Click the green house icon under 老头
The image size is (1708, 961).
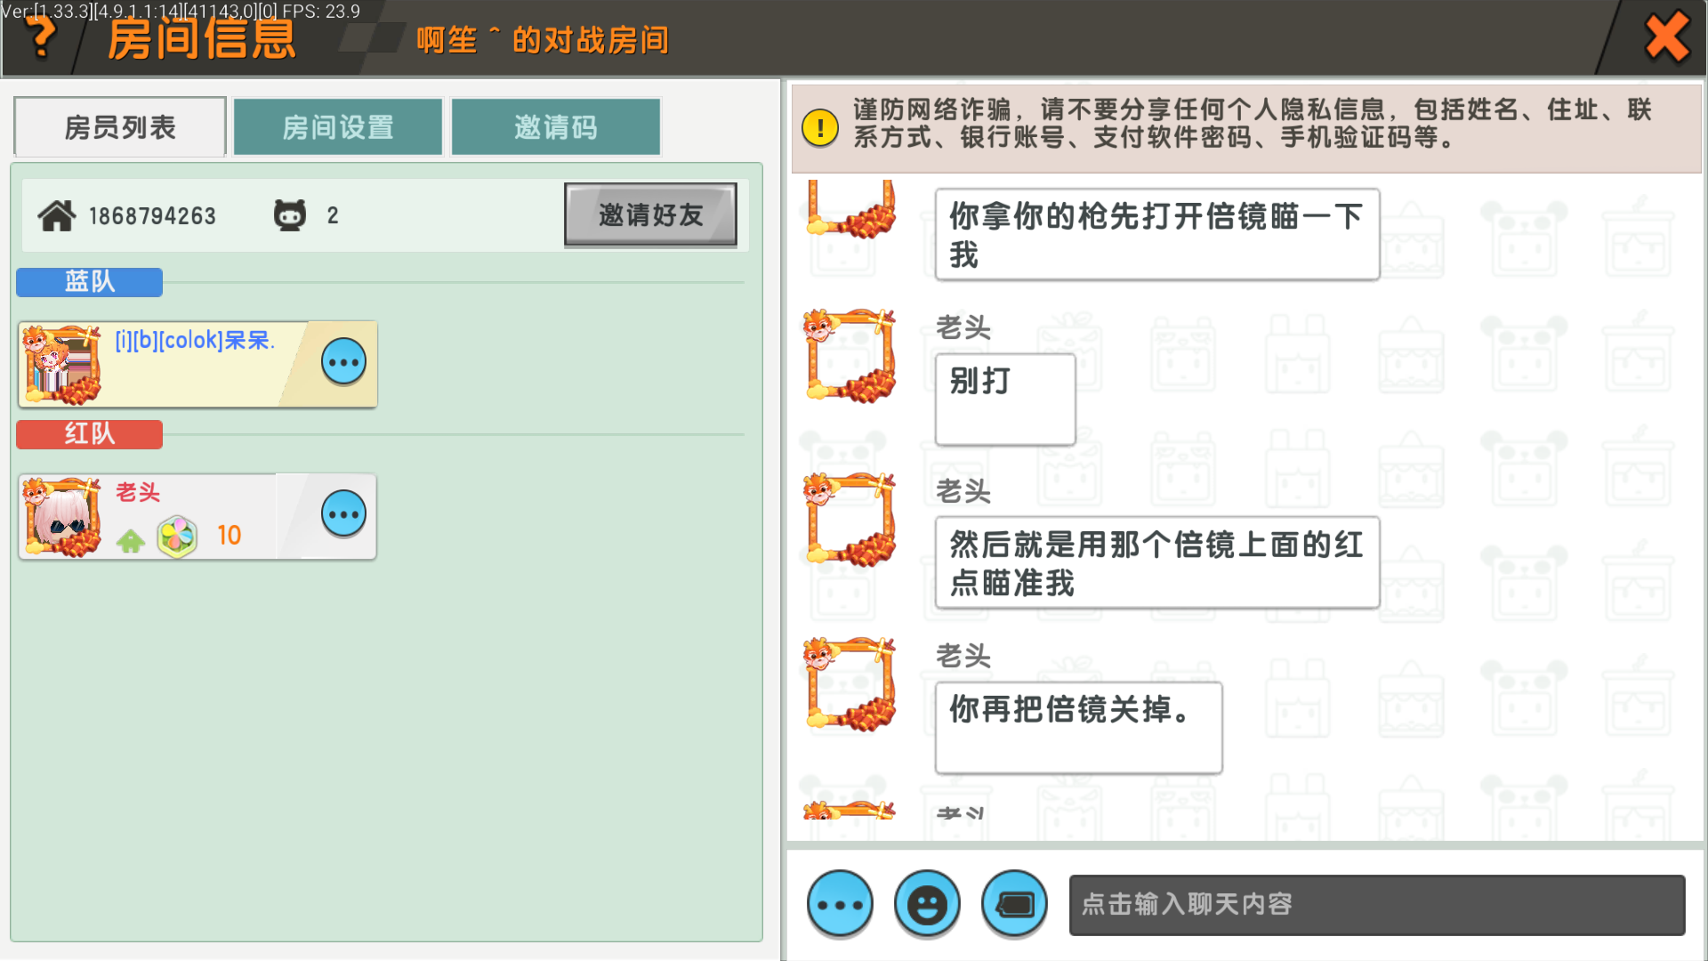pyautogui.click(x=131, y=539)
